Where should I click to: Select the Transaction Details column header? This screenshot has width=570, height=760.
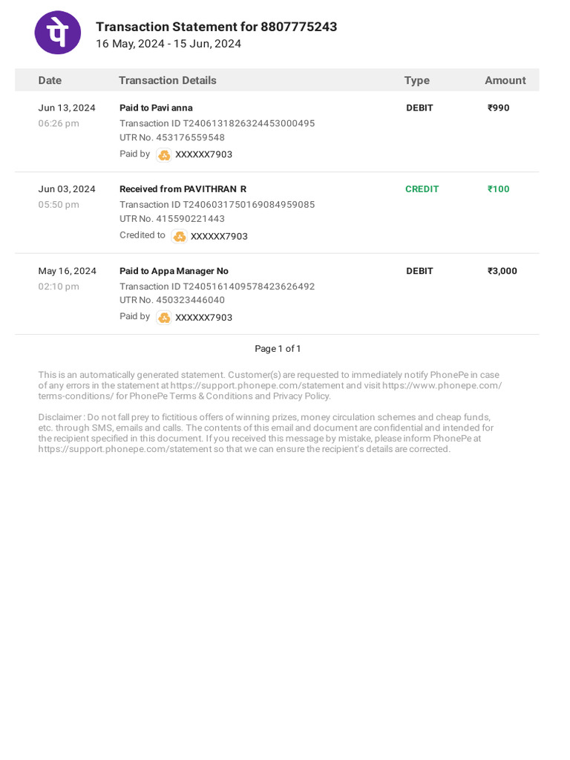click(167, 80)
